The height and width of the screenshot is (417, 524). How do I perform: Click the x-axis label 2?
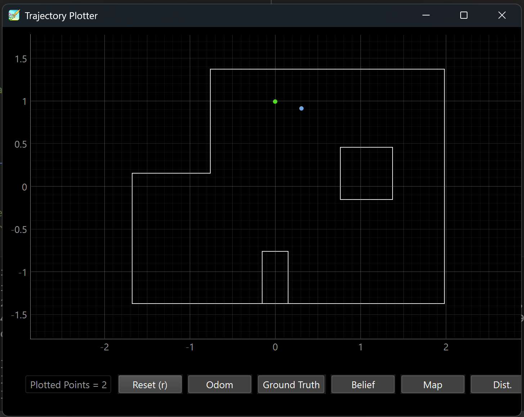pyautogui.click(x=446, y=347)
